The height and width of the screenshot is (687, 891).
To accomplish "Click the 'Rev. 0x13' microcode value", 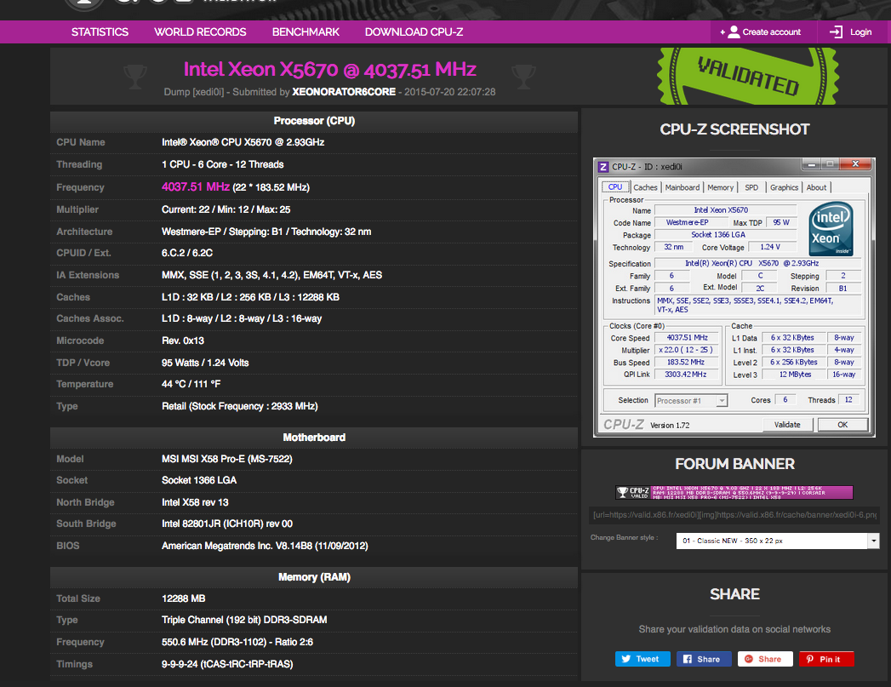I will coord(182,341).
